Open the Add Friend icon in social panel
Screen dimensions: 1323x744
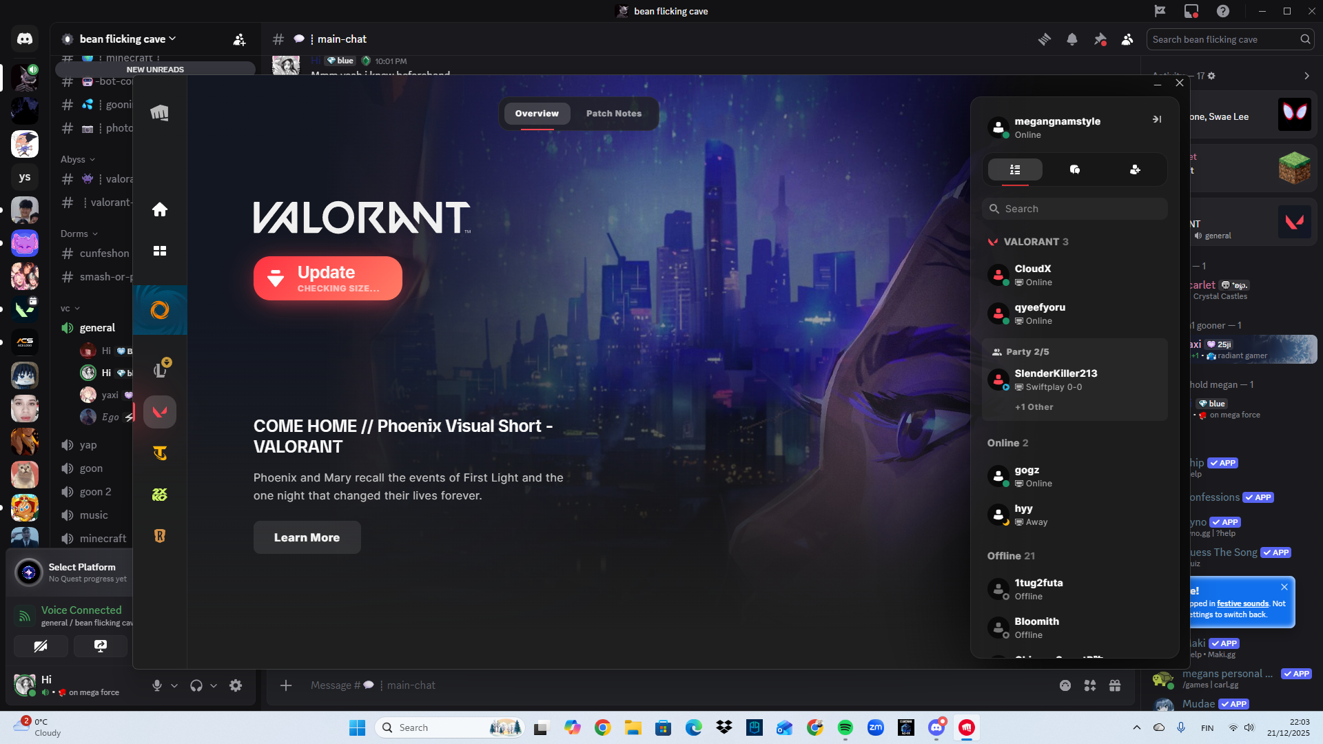pos(1135,169)
